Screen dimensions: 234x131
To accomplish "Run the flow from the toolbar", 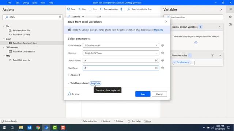I will tap(82, 9).
